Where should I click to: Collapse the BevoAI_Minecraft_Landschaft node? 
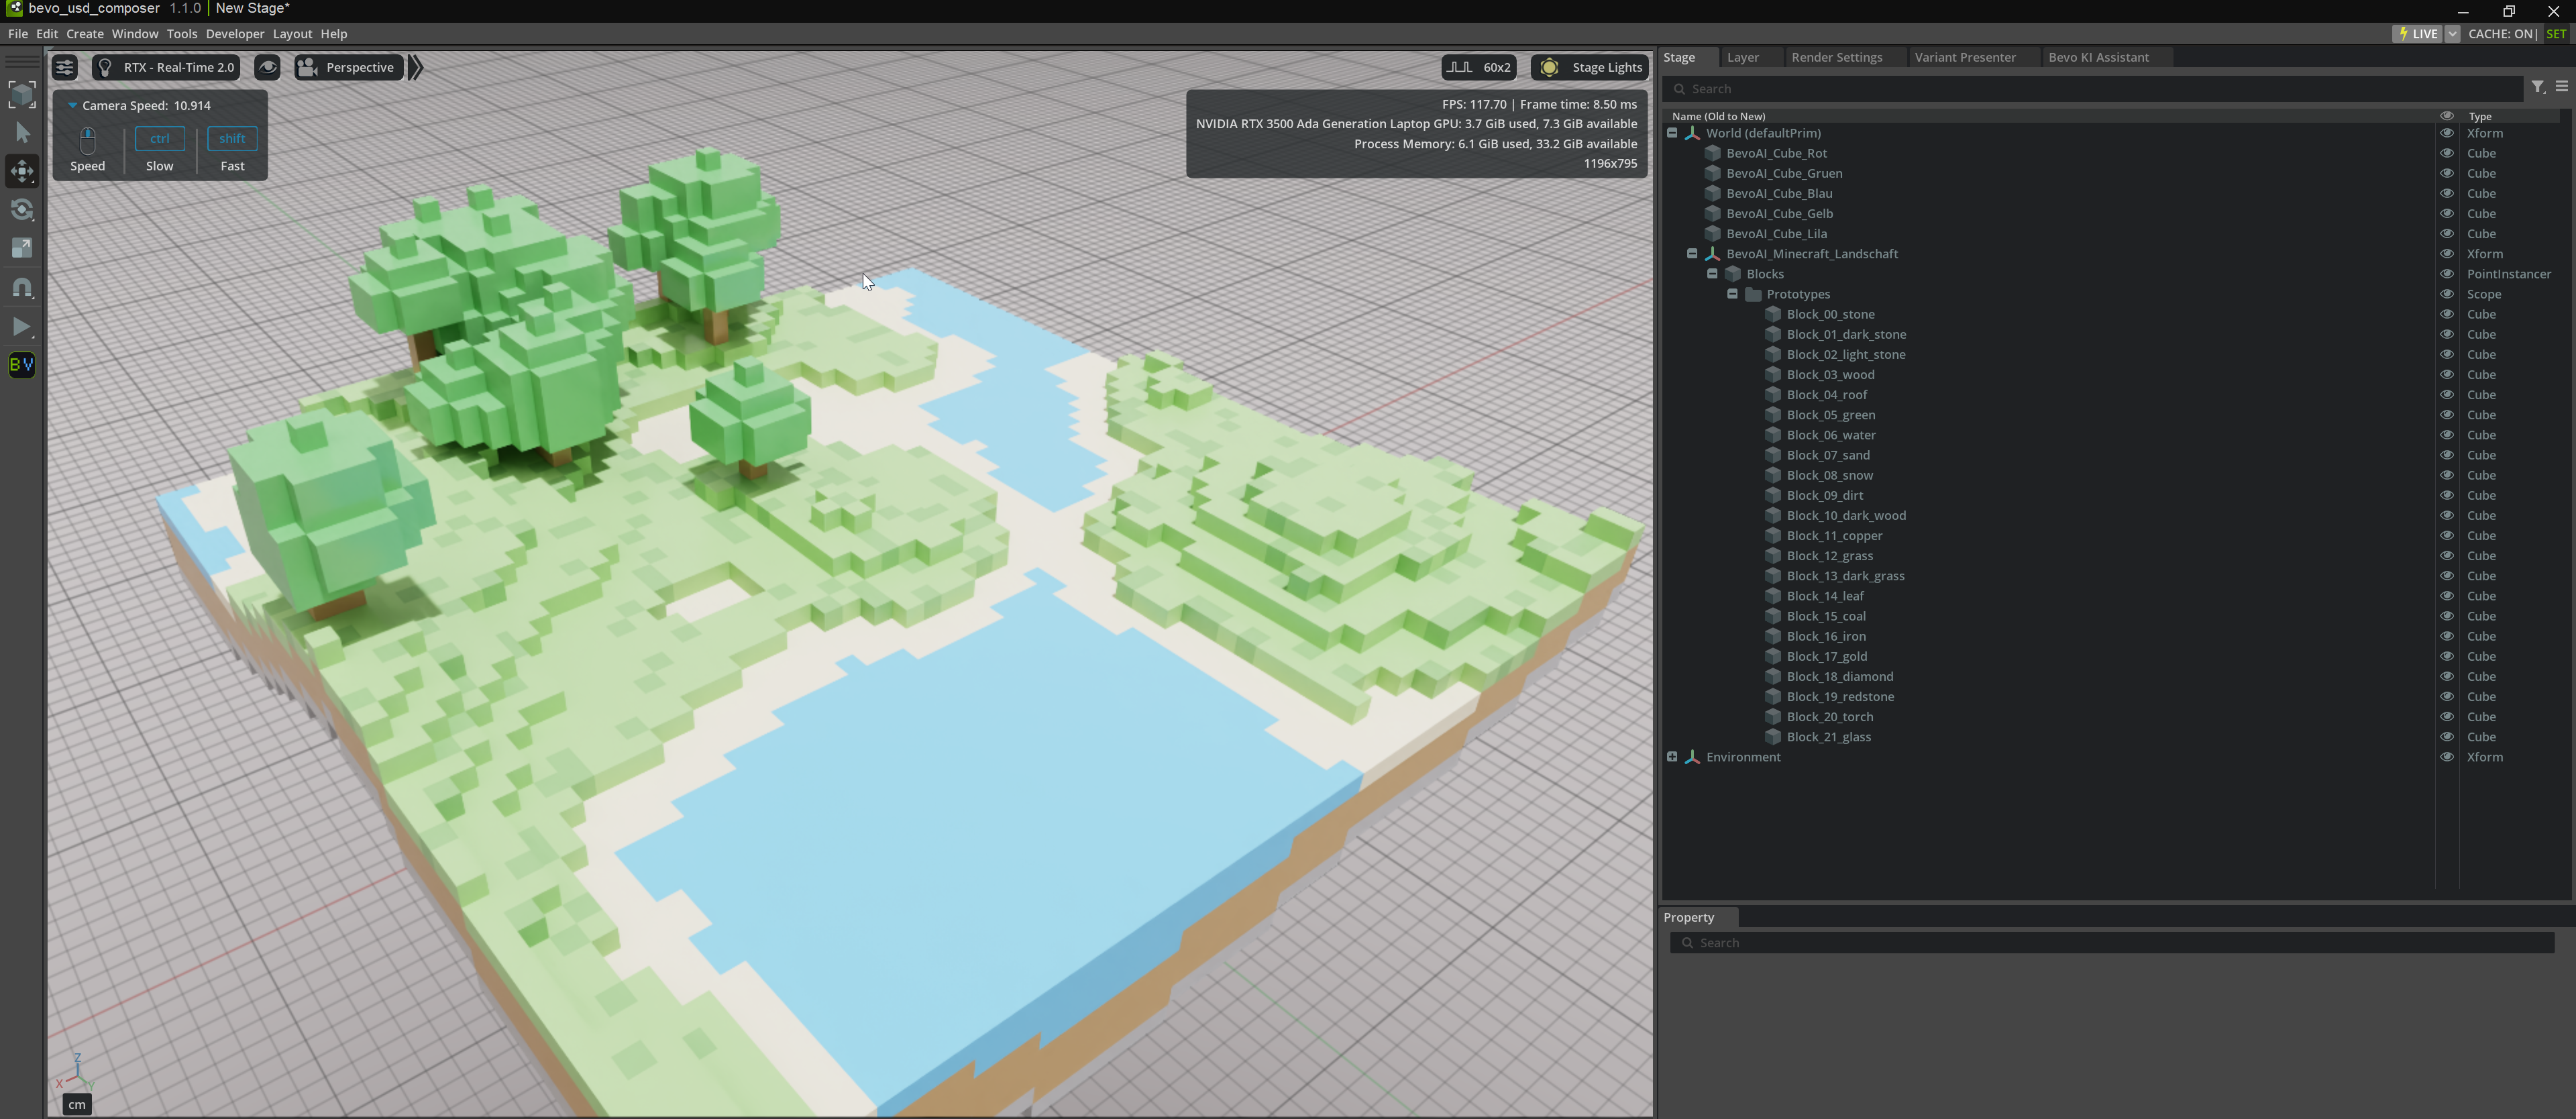1692,253
